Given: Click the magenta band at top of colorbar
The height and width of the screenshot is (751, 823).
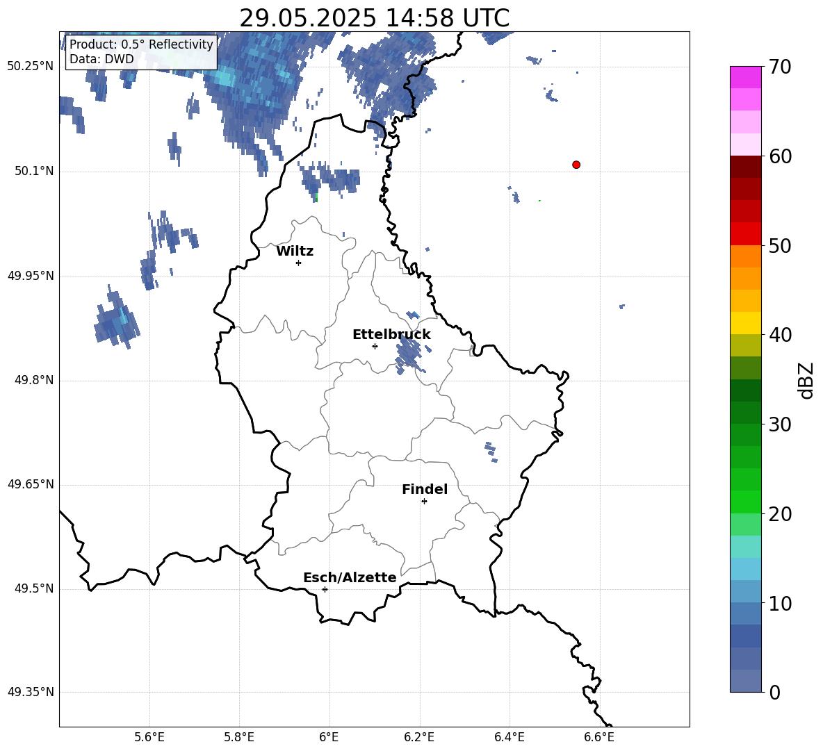Looking at the screenshot, I should tap(746, 77).
